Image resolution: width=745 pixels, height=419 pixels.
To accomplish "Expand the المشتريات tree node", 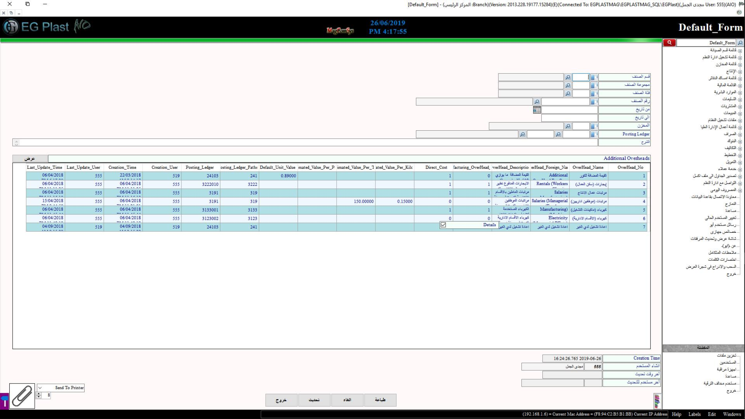I will [740, 107].
